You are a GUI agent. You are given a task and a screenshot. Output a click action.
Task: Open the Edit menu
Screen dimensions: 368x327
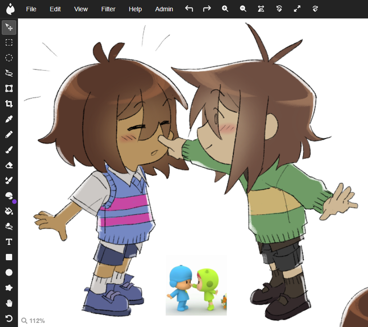[55, 9]
